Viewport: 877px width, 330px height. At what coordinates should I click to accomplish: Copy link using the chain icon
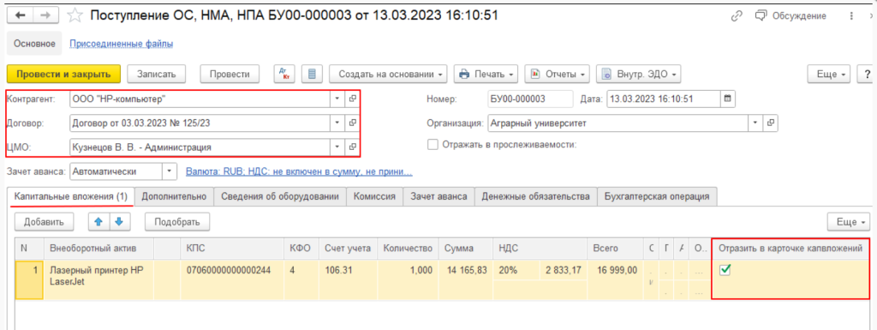[737, 16]
